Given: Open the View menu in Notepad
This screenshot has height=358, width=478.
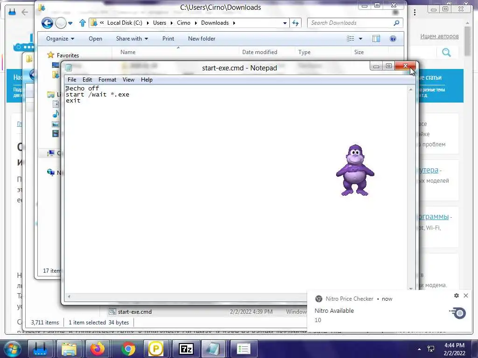Looking at the screenshot, I should coord(128,80).
